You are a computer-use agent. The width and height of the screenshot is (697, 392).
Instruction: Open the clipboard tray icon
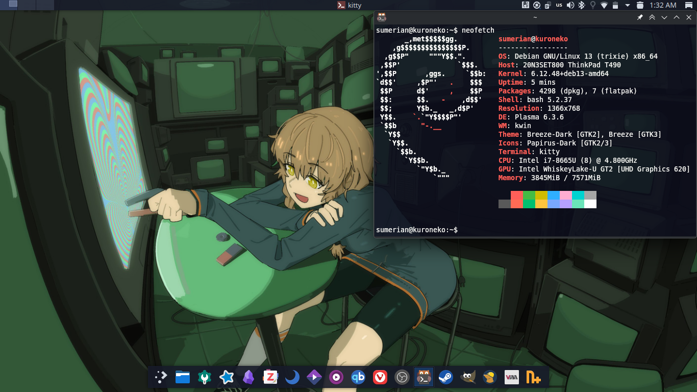pyautogui.click(x=547, y=5)
